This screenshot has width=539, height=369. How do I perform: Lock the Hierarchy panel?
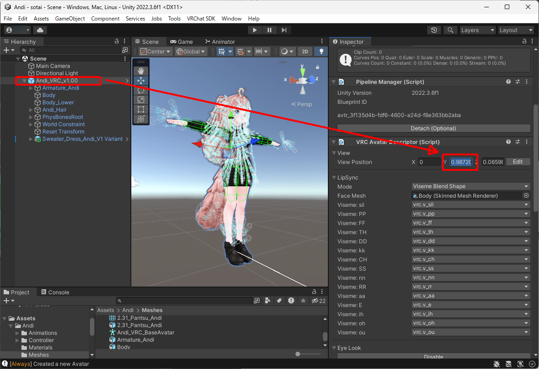117,41
